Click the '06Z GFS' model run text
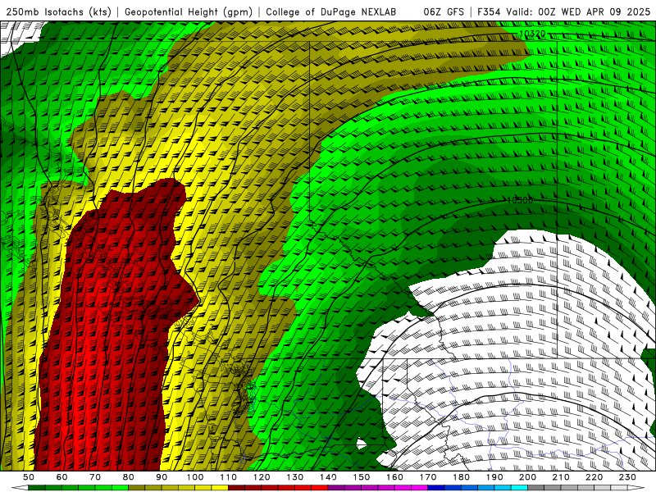The image size is (656, 492). pos(444,12)
